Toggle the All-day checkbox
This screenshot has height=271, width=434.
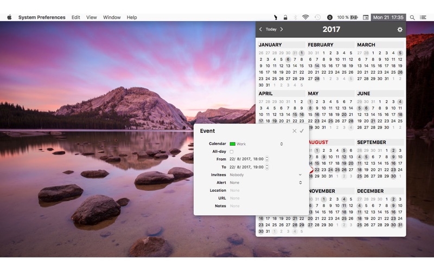click(x=232, y=152)
